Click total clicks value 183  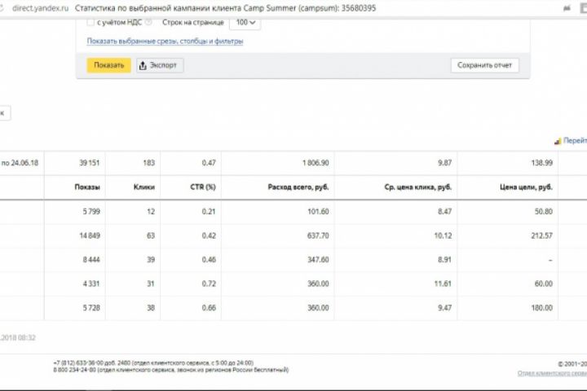point(149,163)
